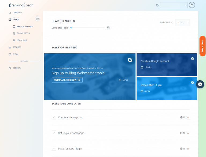Click clock icon on Set up your homepage row

pos(181,133)
